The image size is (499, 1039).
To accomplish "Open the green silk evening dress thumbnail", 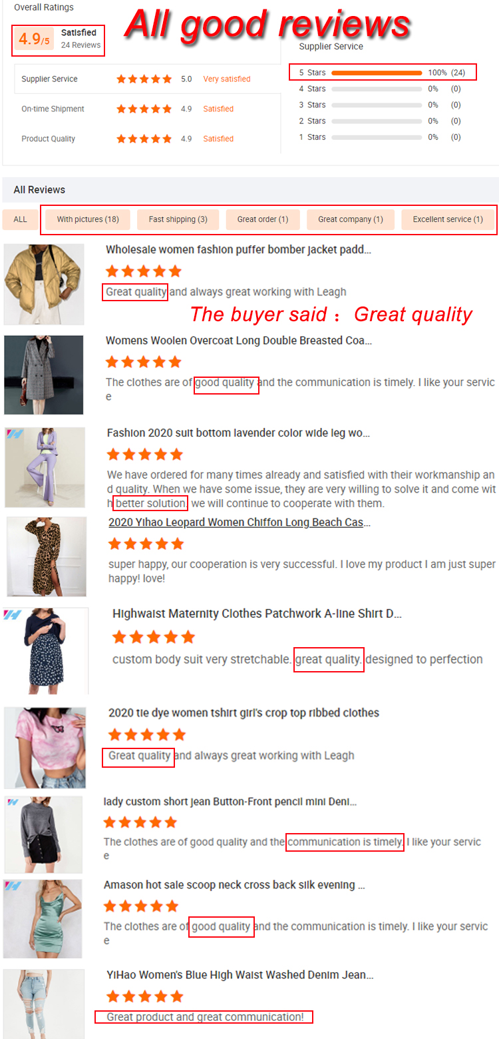I will [43, 919].
